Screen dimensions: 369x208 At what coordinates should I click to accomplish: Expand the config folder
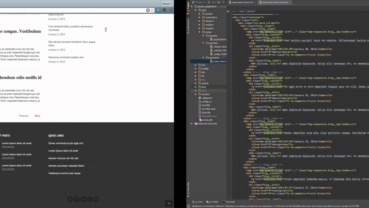coord(196,69)
